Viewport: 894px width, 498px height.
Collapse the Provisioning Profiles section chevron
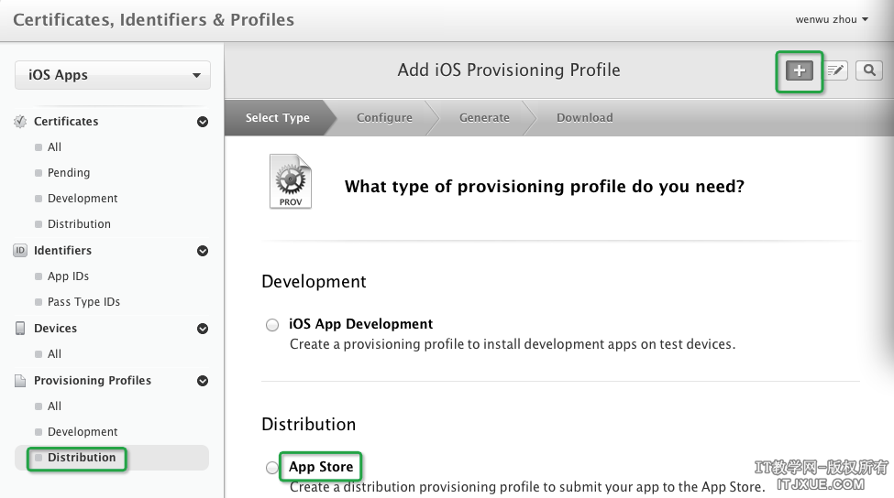pyautogui.click(x=203, y=381)
